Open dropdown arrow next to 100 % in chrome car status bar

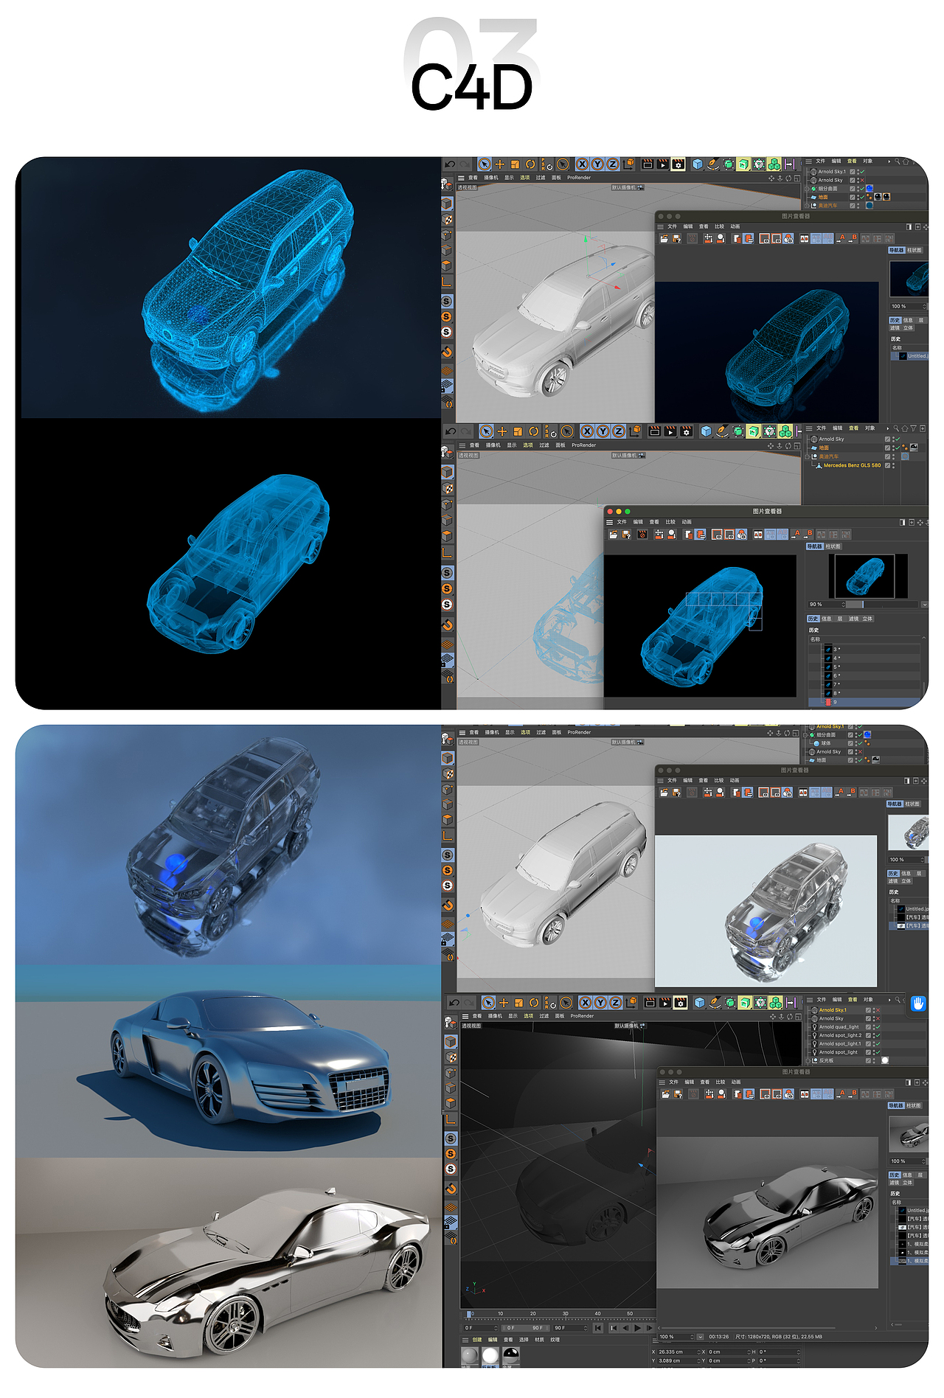701,1337
